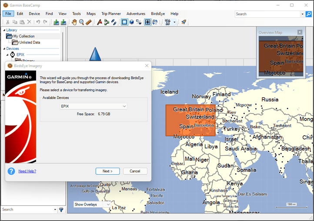Click the Russia label on map
This screenshot has height=221, width=314.
coord(270,100)
